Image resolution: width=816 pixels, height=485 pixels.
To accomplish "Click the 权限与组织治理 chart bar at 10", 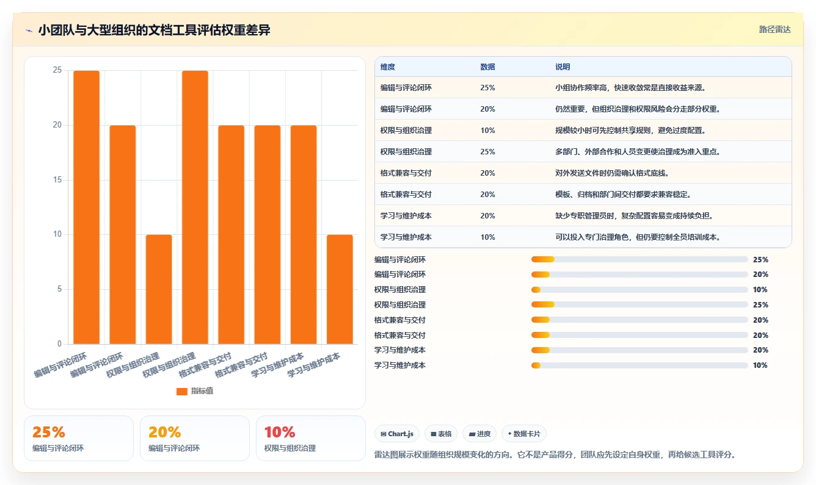I will tap(159, 289).
